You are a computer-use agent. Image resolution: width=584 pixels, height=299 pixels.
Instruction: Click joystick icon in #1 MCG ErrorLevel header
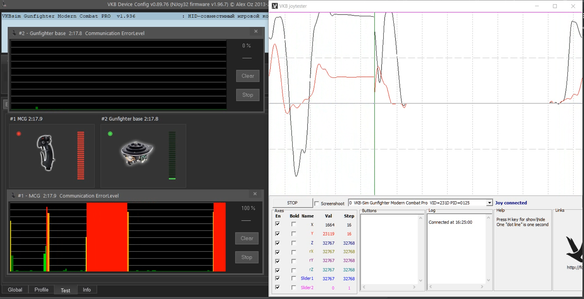click(13, 195)
